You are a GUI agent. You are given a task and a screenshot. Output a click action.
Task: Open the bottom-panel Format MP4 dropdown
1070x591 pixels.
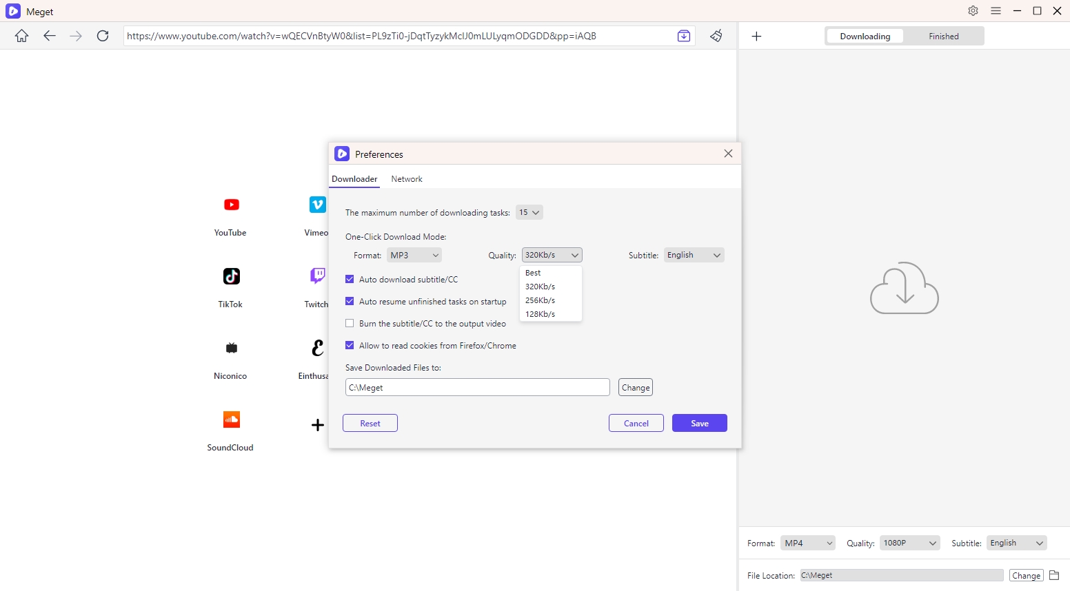point(808,543)
